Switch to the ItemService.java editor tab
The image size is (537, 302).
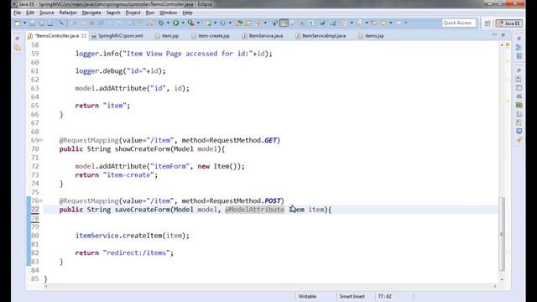263,35
